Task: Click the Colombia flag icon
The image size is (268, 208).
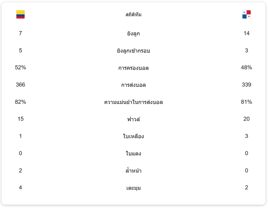Action: (20, 14)
